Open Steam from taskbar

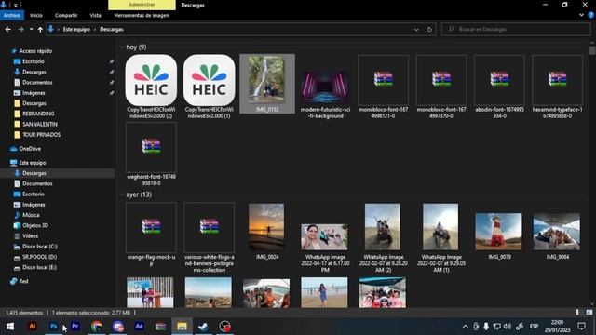[x=203, y=327]
